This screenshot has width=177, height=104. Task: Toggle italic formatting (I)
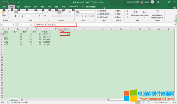[19, 16]
